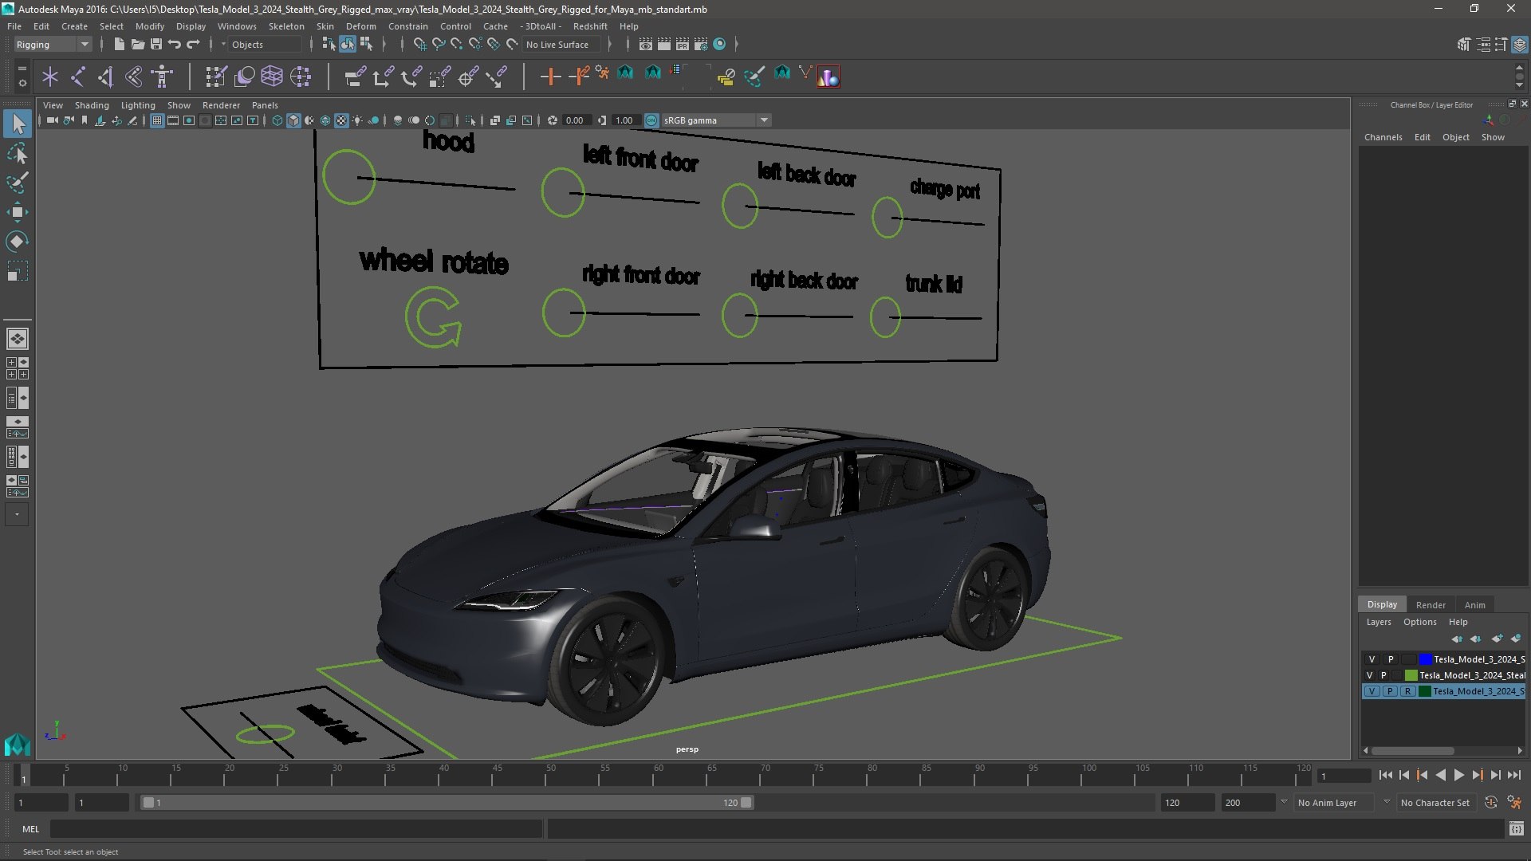Toggle R reference mode on selected layer
Image resolution: width=1531 pixels, height=861 pixels.
coord(1408,691)
